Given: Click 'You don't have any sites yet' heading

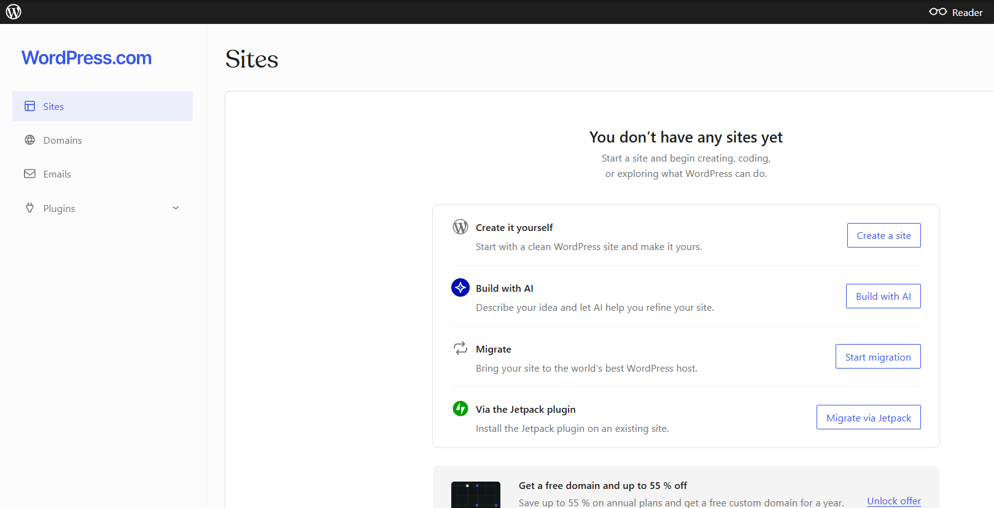Looking at the screenshot, I should [x=686, y=137].
